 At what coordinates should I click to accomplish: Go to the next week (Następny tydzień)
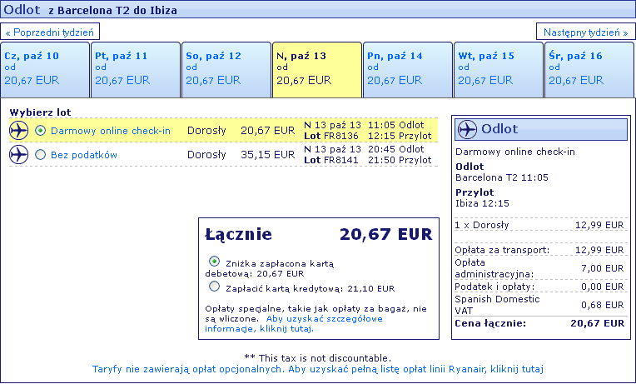(x=586, y=32)
